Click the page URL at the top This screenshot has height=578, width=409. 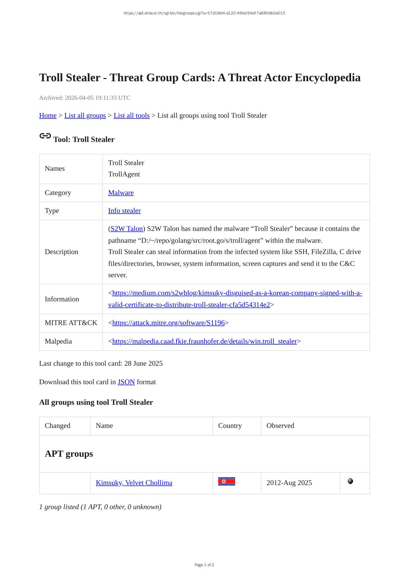click(204, 13)
